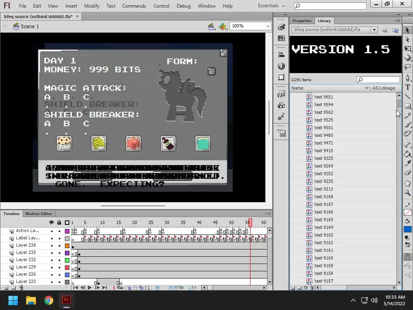Choose the Deco tool
This screenshot has height=310, width=413.
point(407,134)
